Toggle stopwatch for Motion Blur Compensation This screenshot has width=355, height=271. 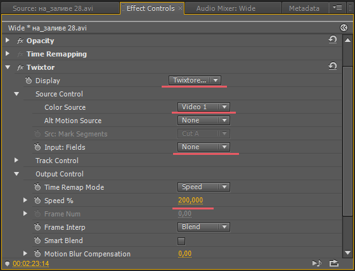pyautogui.click(x=37, y=254)
